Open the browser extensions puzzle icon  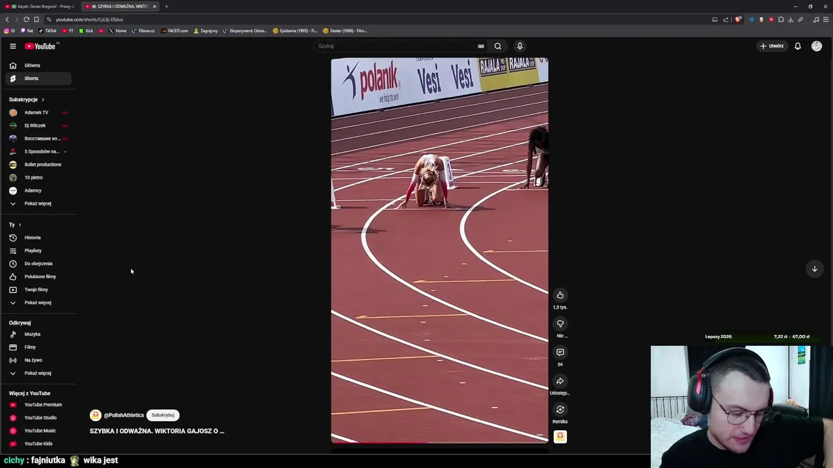(x=781, y=19)
